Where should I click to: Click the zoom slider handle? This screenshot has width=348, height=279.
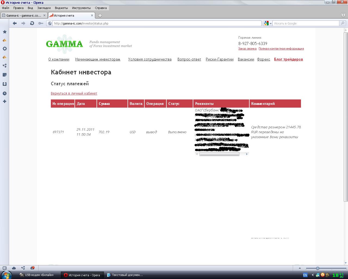coord(318,268)
